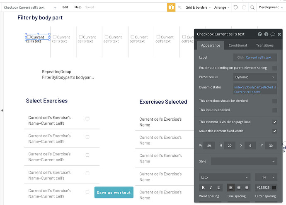Apply italic formatting
This screenshot has height=205, width=286.
[x=211, y=188]
